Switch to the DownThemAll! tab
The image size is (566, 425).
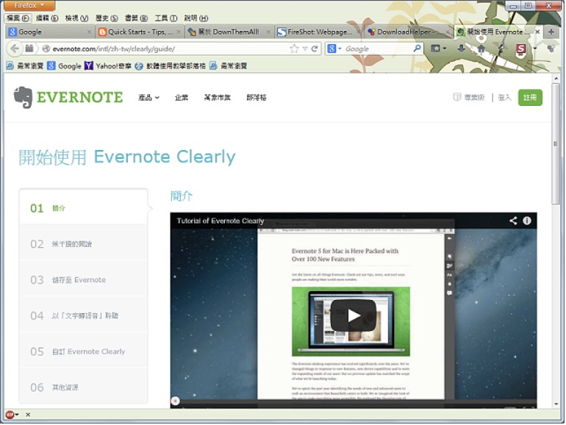point(229,32)
